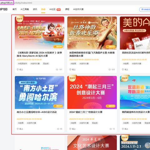Viewport: 150px width, 150px height.
Task: Open the 第四届漳州市文创设计大赛 title link
Action: [x=136, y=112]
